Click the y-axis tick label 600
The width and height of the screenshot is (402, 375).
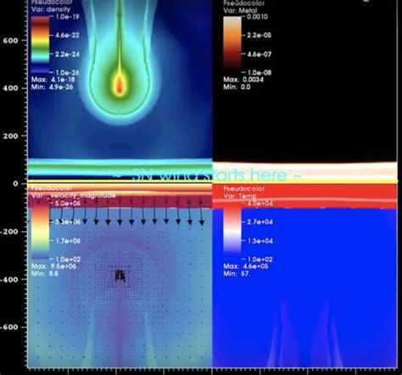[x=10, y=41]
